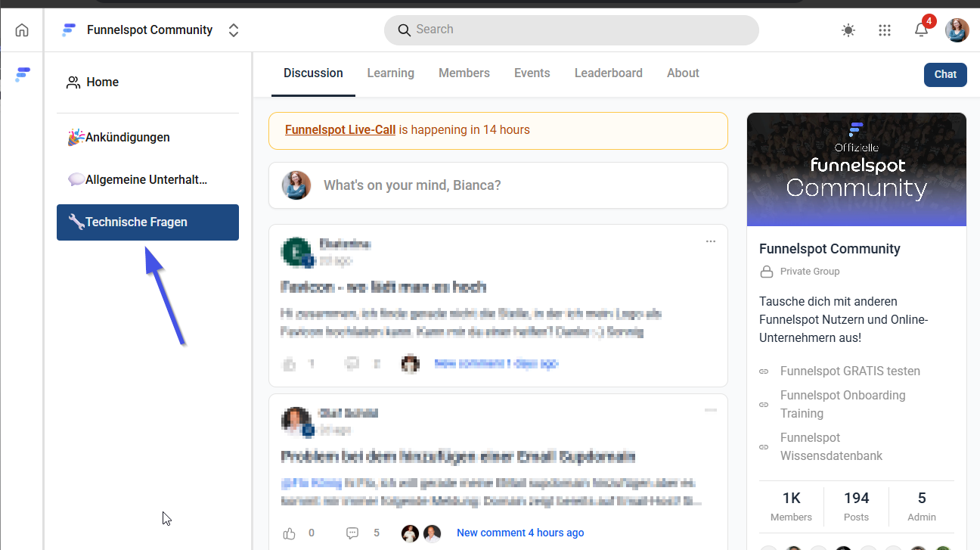Switch to the Discussion tab
This screenshot has height=550, width=980.
click(313, 73)
